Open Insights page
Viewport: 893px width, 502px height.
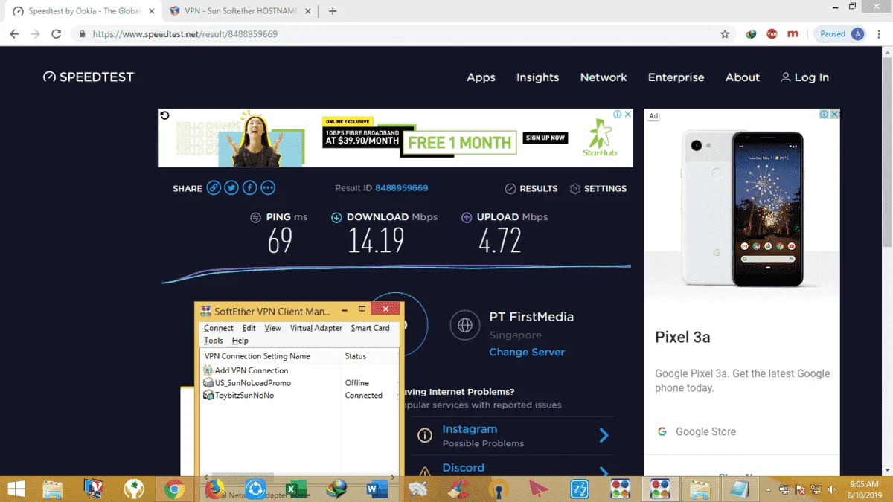pyautogui.click(x=537, y=77)
